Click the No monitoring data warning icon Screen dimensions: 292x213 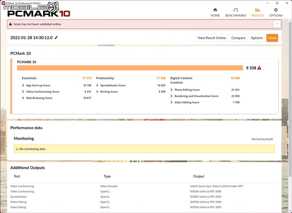(x=17, y=149)
